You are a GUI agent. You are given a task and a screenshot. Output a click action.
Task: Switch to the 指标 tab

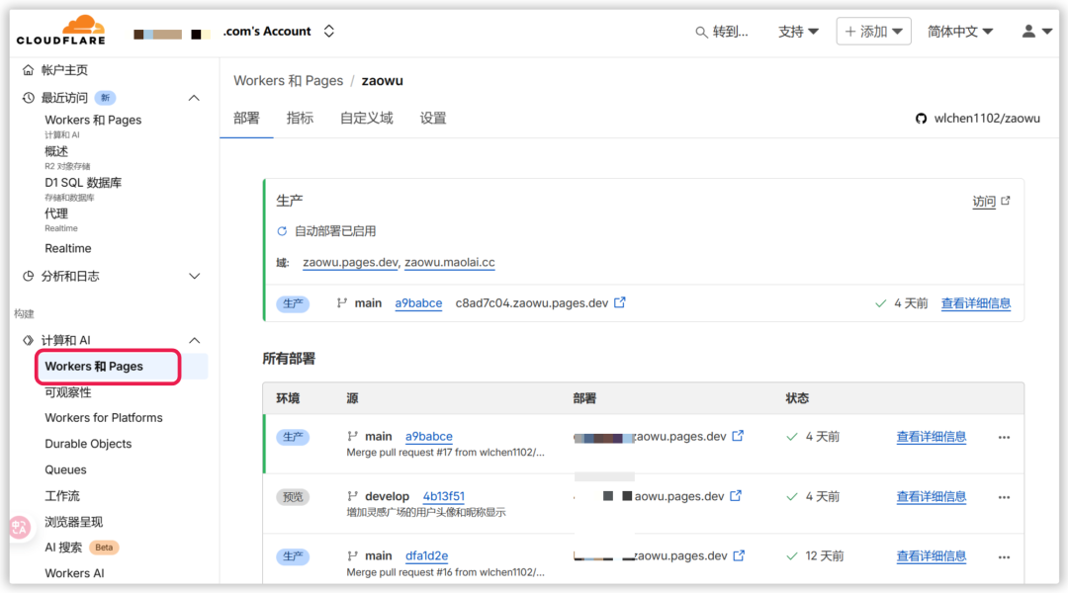(300, 118)
